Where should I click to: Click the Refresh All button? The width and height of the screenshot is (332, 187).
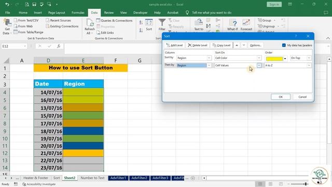coord(90,26)
